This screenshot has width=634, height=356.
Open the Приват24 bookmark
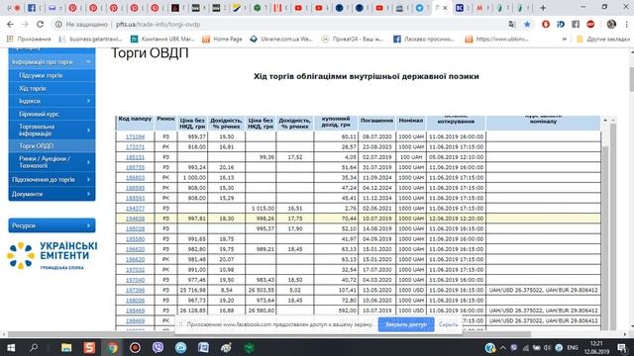tap(353, 40)
